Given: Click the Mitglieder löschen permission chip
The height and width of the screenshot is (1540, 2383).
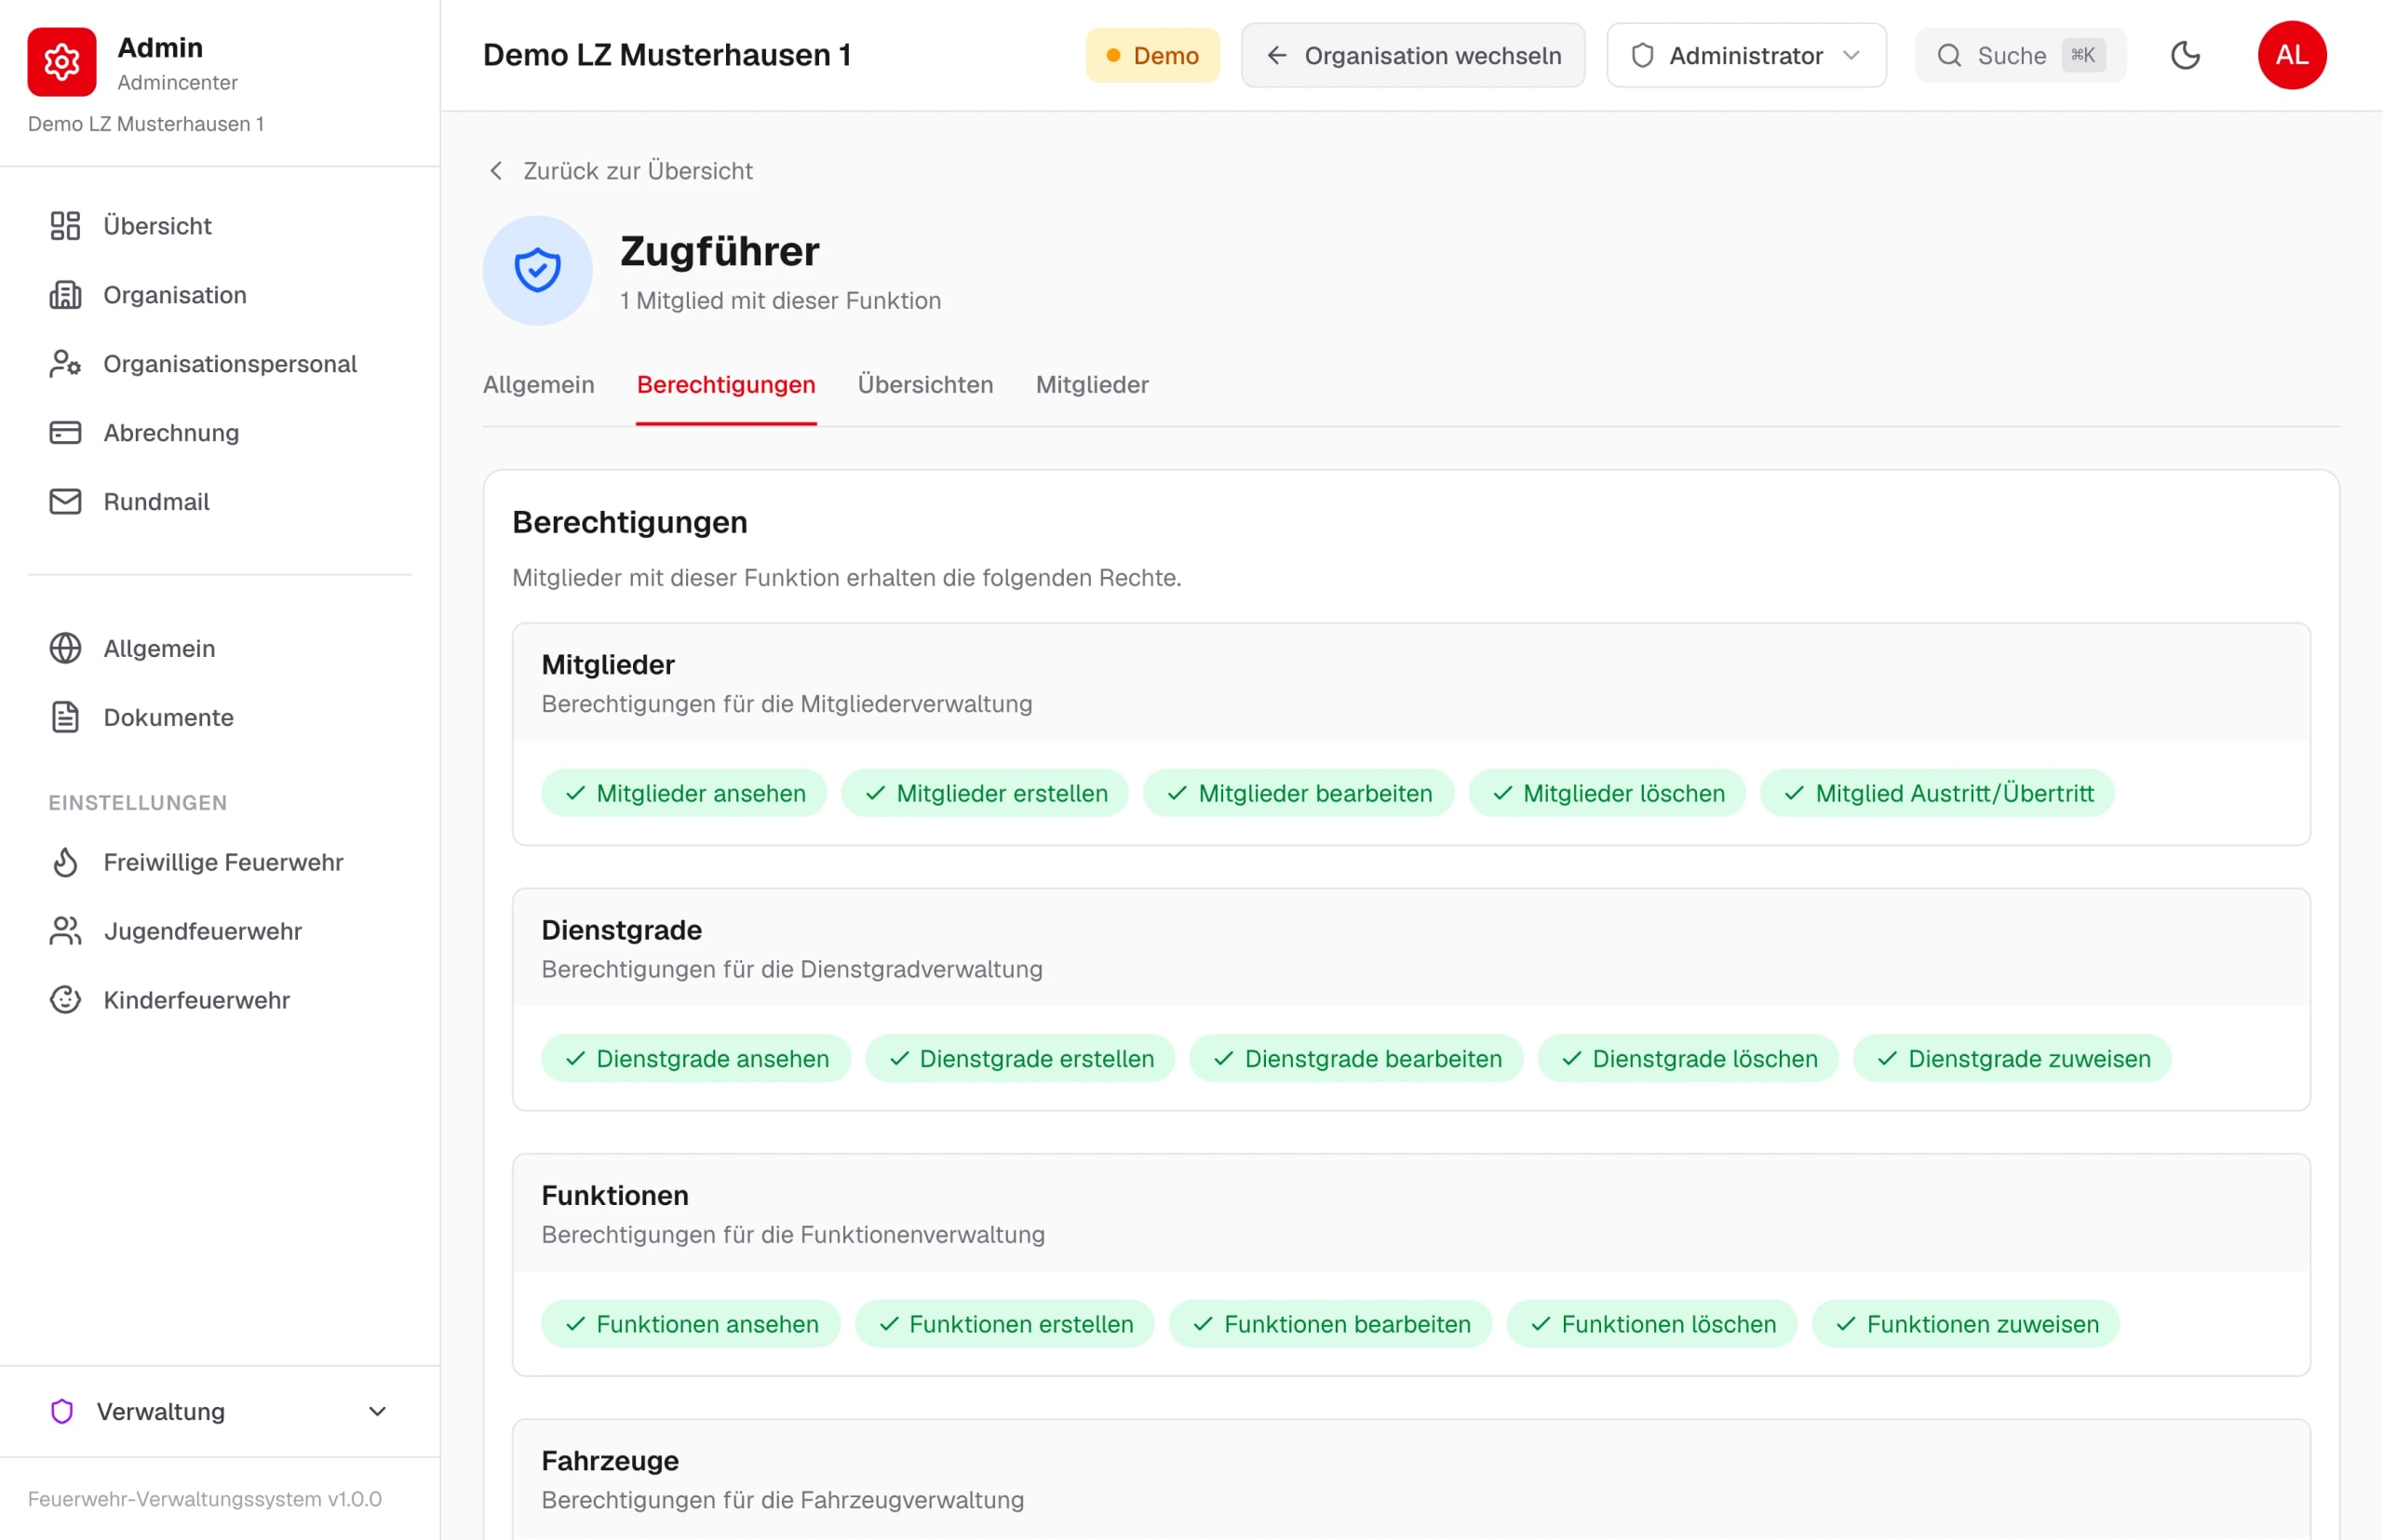Looking at the screenshot, I should (1607, 793).
